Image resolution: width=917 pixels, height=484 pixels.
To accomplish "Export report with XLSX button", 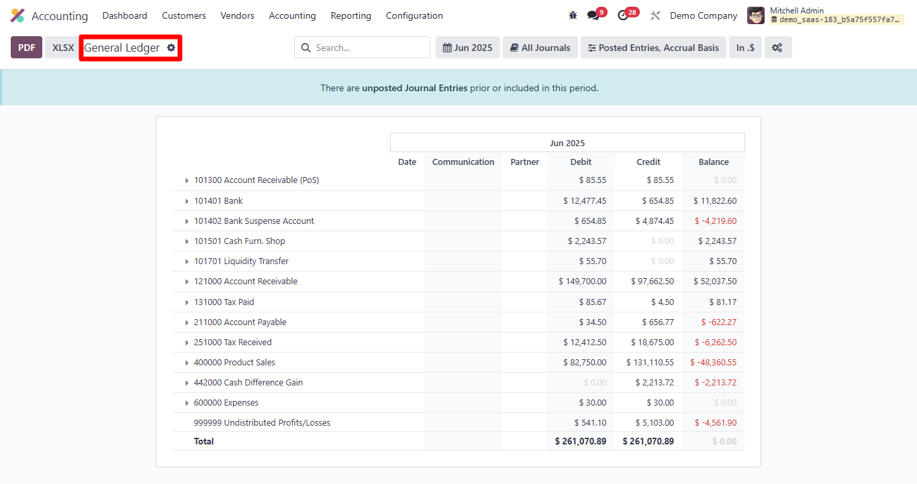I will point(63,48).
